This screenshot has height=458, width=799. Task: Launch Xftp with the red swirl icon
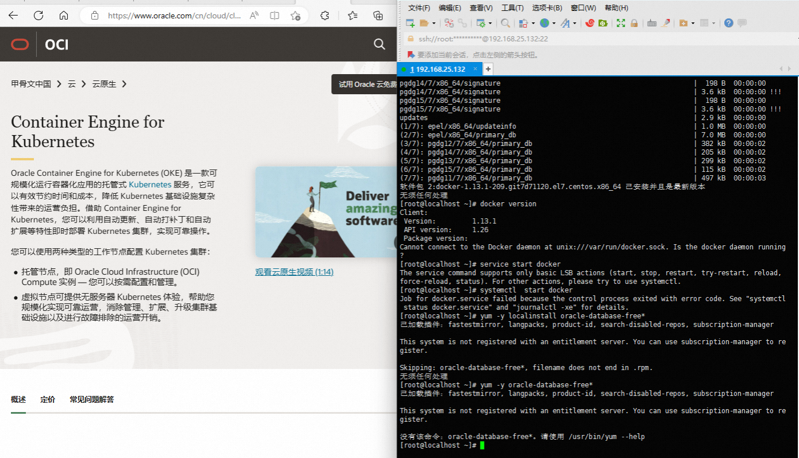coord(589,23)
